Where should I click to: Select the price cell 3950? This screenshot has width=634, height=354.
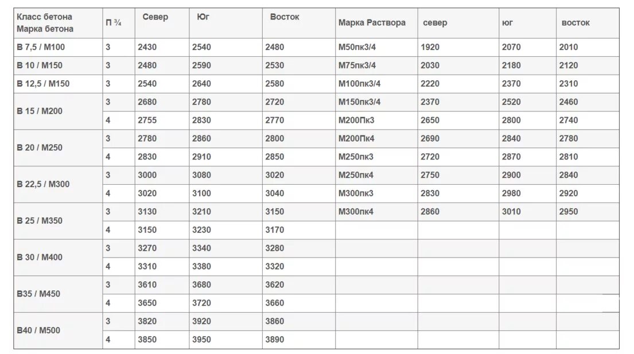[x=225, y=340]
